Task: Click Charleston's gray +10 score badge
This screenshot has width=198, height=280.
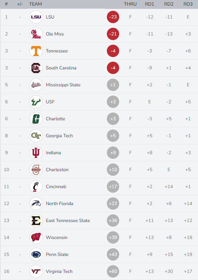Action: pos(113,170)
